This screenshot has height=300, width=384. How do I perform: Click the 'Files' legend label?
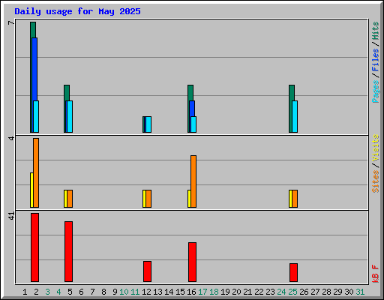pyautogui.click(x=375, y=60)
